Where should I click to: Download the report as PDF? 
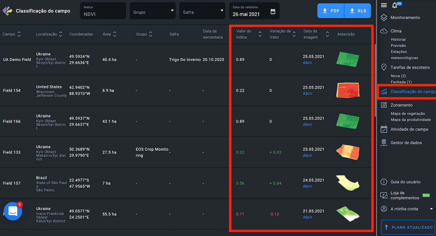pos(331,11)
